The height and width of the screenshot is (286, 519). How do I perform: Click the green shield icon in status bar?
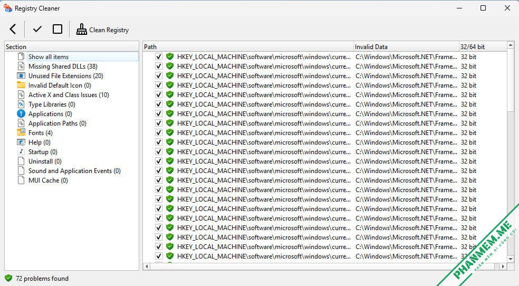[8, 279]
